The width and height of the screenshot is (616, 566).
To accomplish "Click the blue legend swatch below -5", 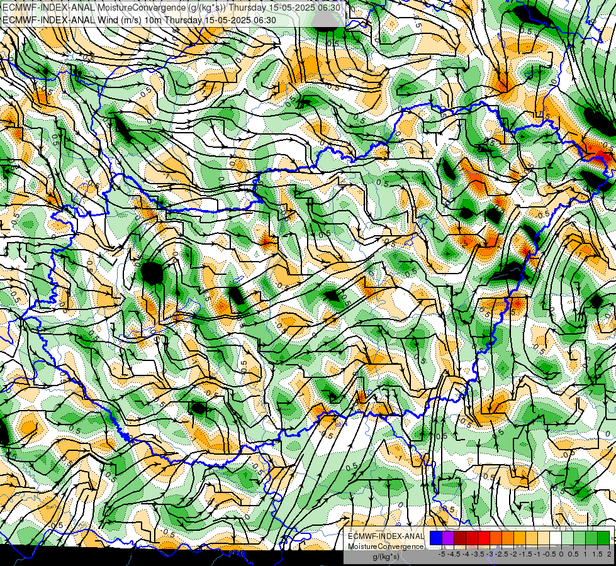I will pyautogui.click(x=436, y=538).
